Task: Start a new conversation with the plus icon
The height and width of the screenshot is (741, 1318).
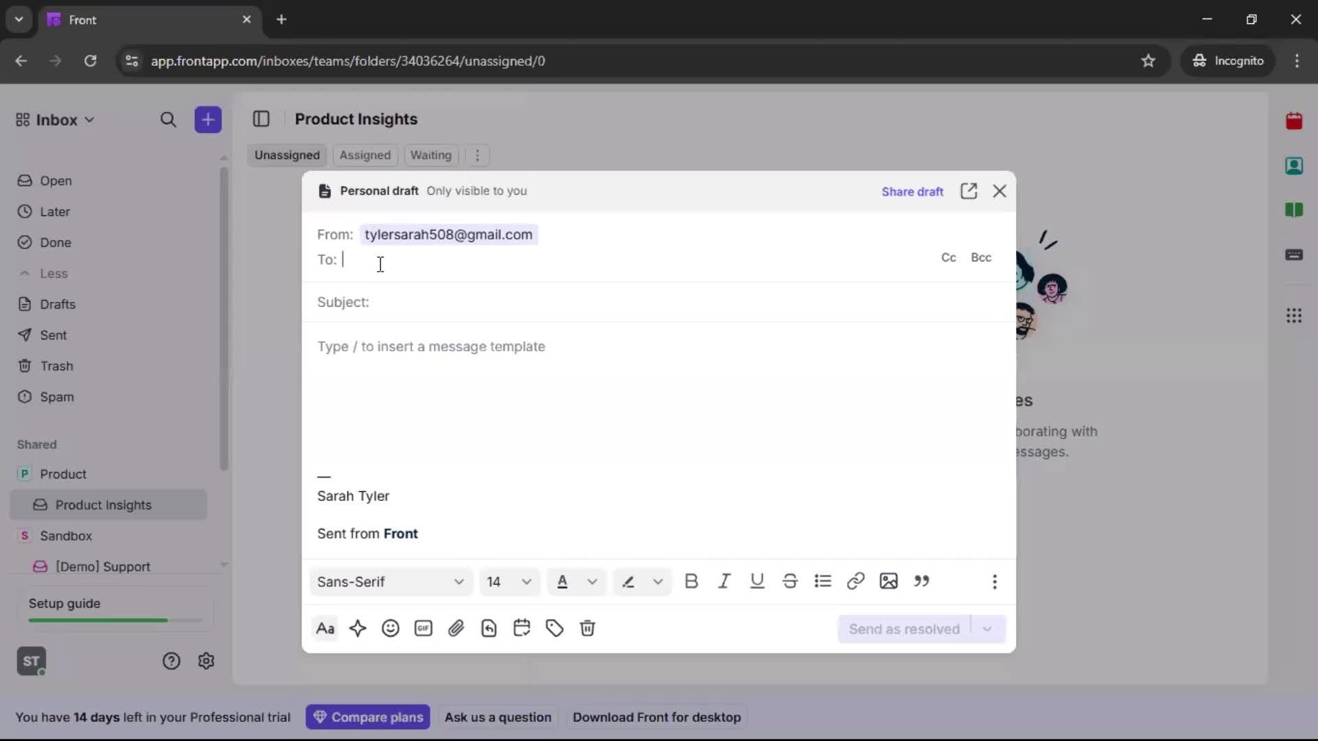Action: click(x=208, y=119)
